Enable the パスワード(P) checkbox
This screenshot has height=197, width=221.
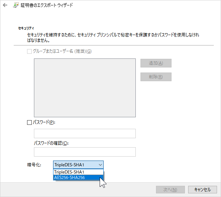(29, 123)
